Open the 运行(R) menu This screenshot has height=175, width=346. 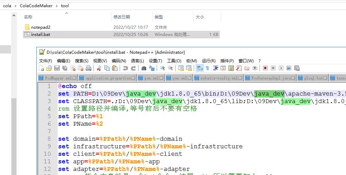pos(209,61)
